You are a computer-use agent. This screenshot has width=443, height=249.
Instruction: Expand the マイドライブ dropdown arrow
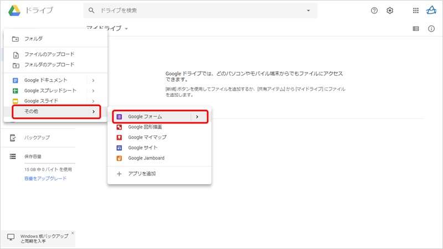126,29
